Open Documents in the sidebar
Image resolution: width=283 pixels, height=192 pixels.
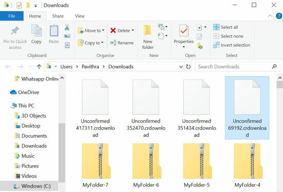point(31,136)
